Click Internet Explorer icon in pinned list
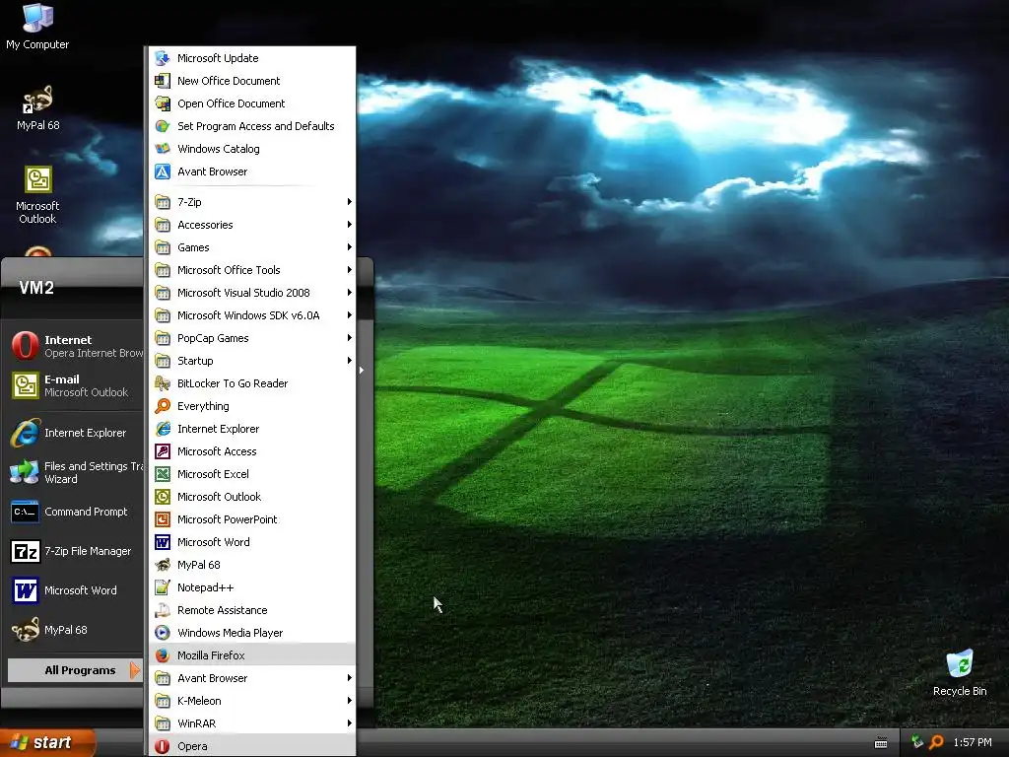 25,433
